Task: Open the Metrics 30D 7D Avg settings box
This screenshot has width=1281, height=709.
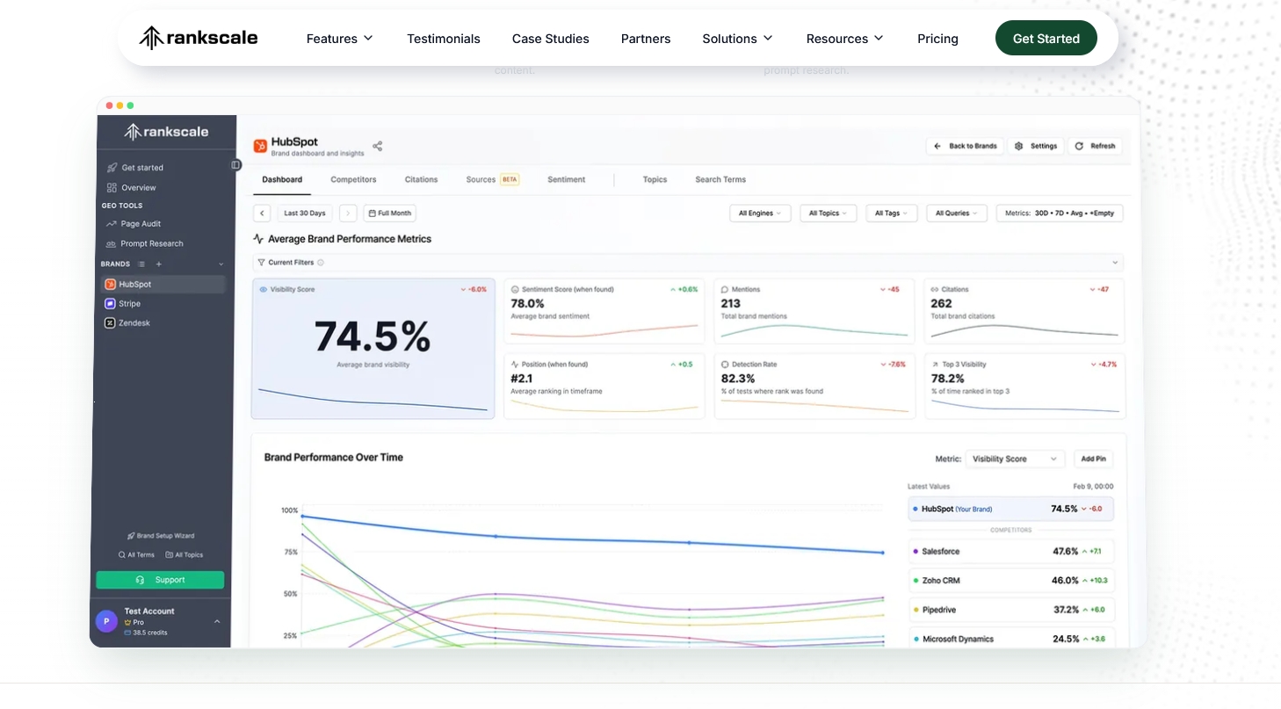Action: click(1060, 213)
